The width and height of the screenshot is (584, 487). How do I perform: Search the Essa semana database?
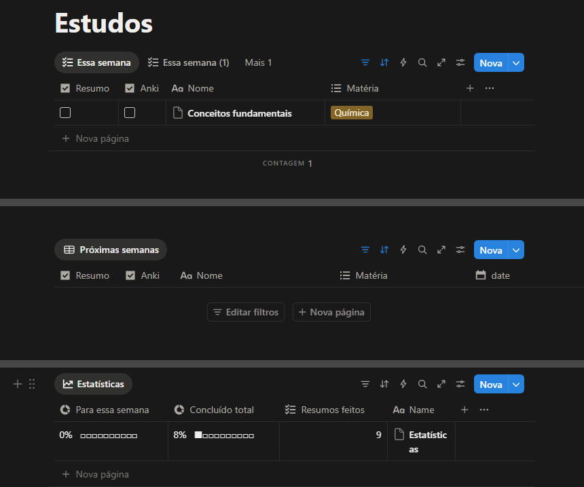[x=422, y=62]
